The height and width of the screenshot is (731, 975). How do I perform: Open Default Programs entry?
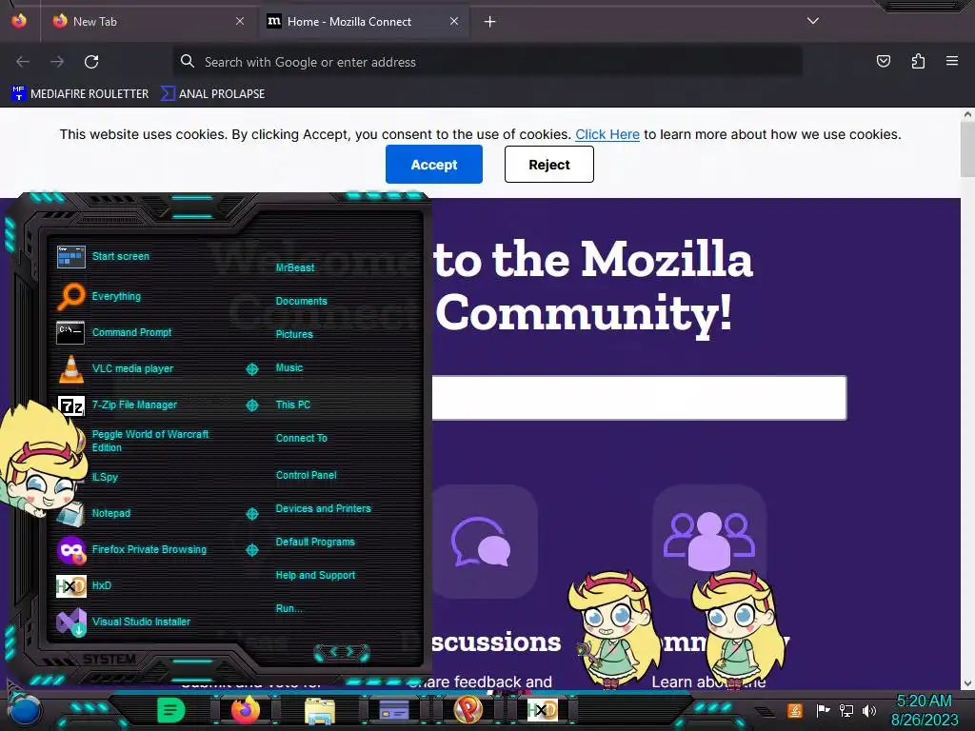315,542
